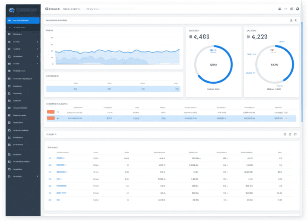
Task: Toggle the active sidebar dashboard entry
Action: [23, 20]
